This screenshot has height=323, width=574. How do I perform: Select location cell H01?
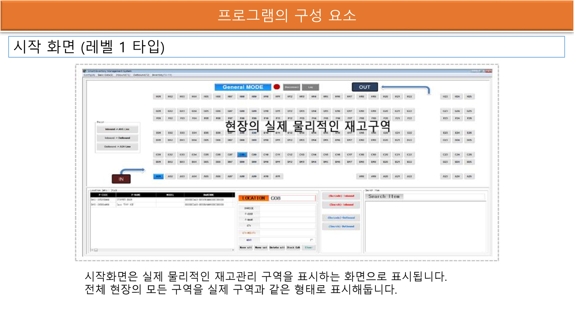point(158,97)
